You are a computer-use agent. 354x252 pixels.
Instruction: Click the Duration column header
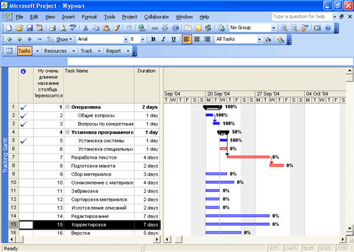click(147, 85)
